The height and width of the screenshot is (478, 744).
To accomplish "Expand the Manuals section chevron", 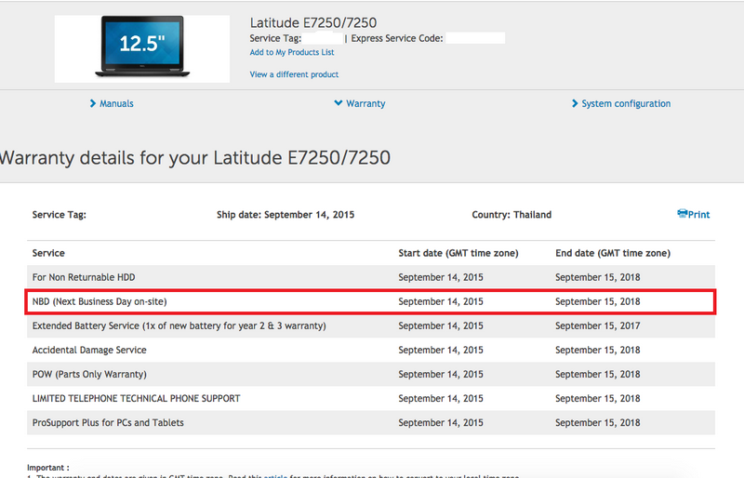I will 93,103.
